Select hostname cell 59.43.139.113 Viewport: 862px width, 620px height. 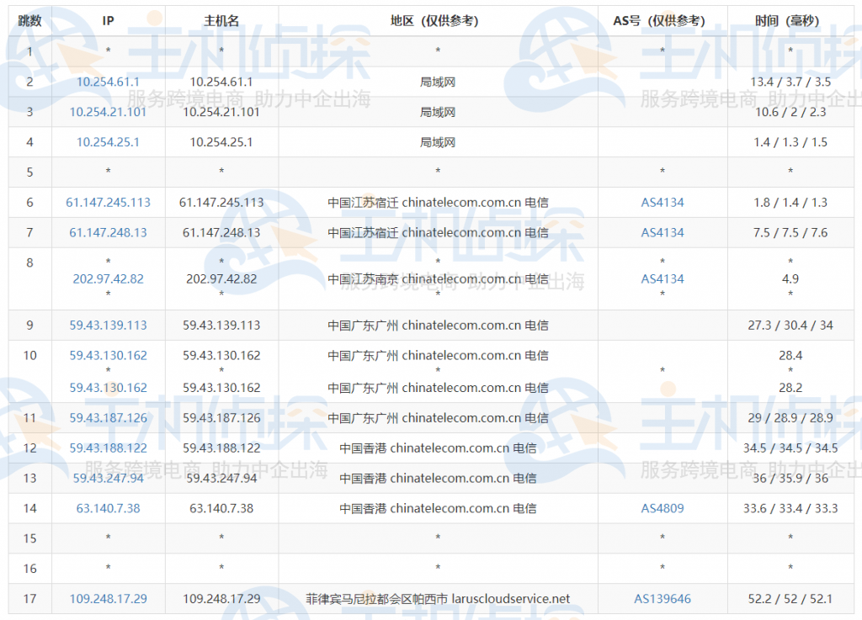[x=221, y=325]
